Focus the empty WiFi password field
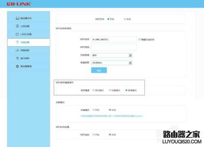 point(114,47)
